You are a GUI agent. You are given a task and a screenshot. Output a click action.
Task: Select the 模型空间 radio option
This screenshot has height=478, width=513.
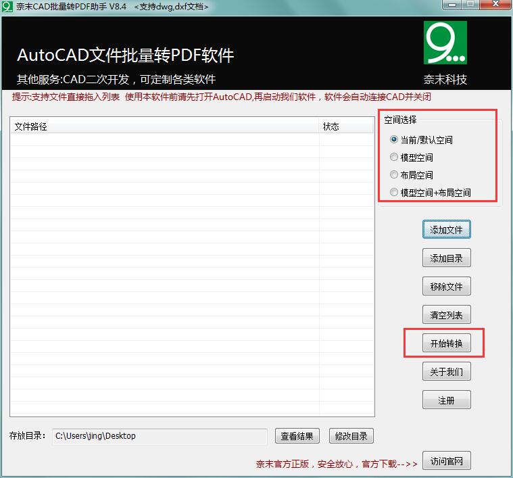(411, 158)
